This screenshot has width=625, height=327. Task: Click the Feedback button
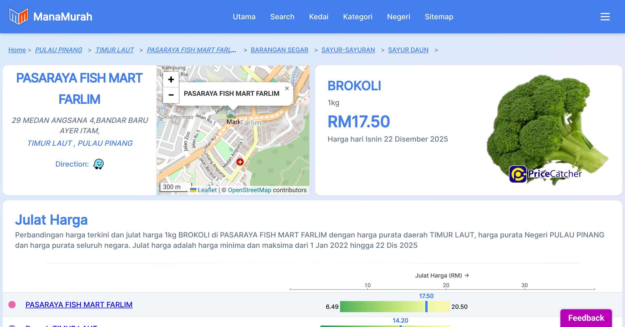(586, 318)
